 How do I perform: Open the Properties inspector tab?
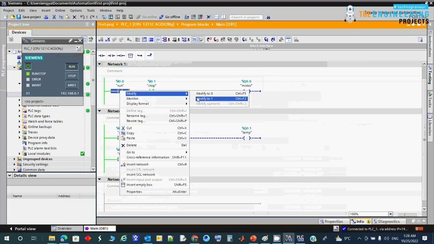[331, 222]
